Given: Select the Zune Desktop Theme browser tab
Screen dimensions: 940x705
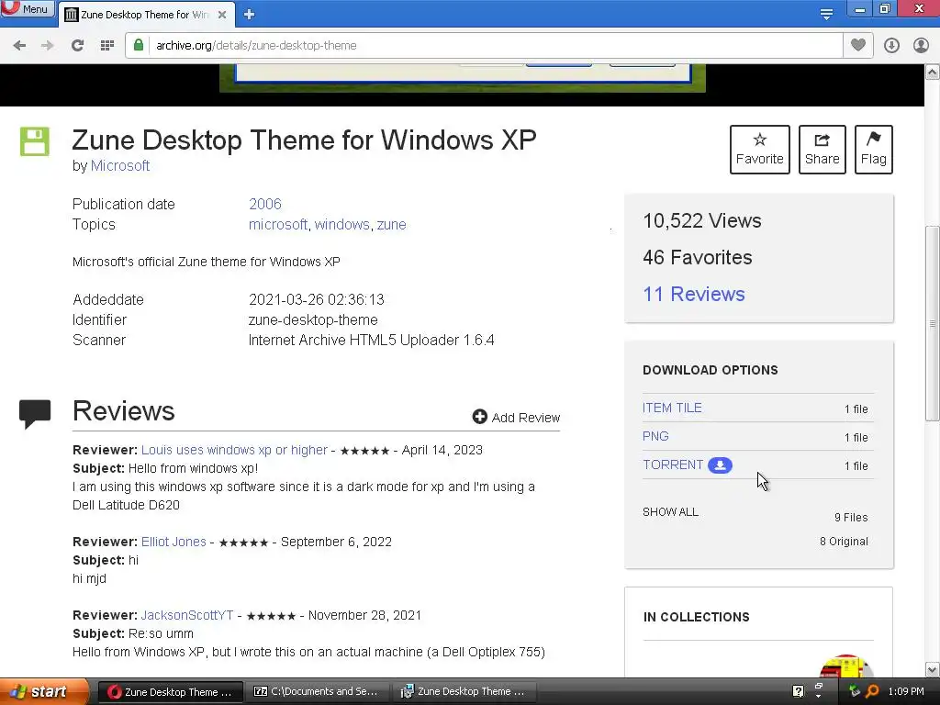Looking at the screenshot, I should 144,15.
